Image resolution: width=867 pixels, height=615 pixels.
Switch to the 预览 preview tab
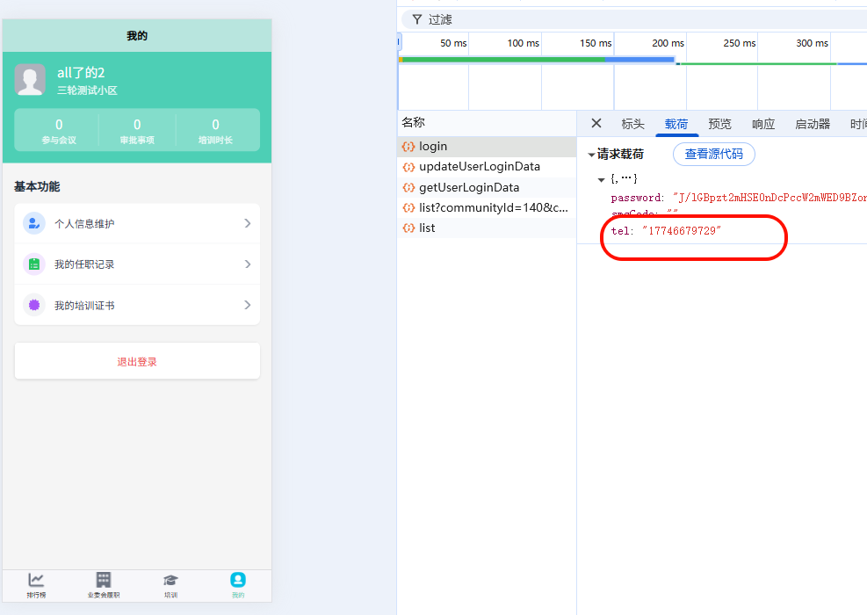pyautogui.click(x=719, y=125)
